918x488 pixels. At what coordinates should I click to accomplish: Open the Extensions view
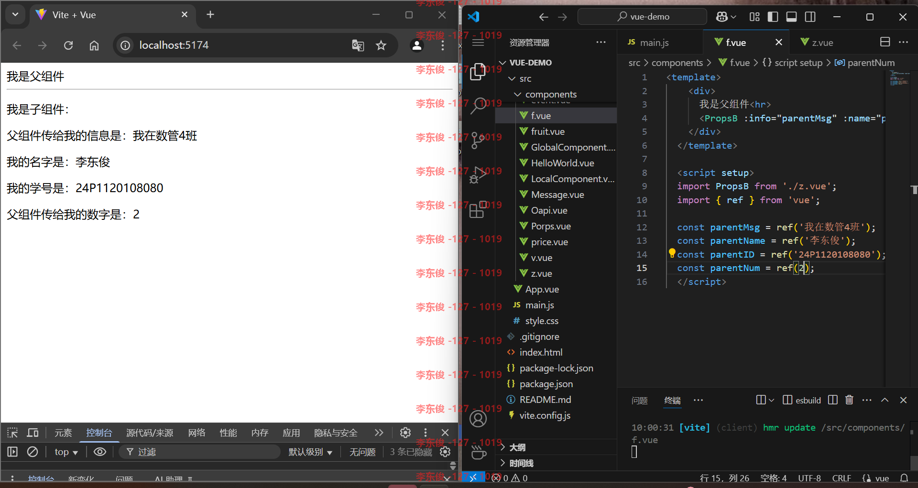point(478,209)
